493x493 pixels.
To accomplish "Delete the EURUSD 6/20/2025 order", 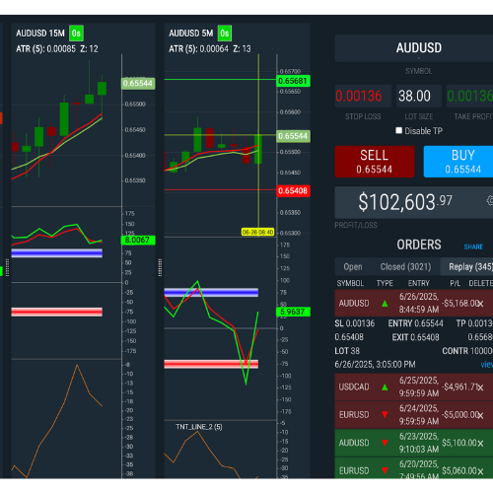I will point(480,471).
